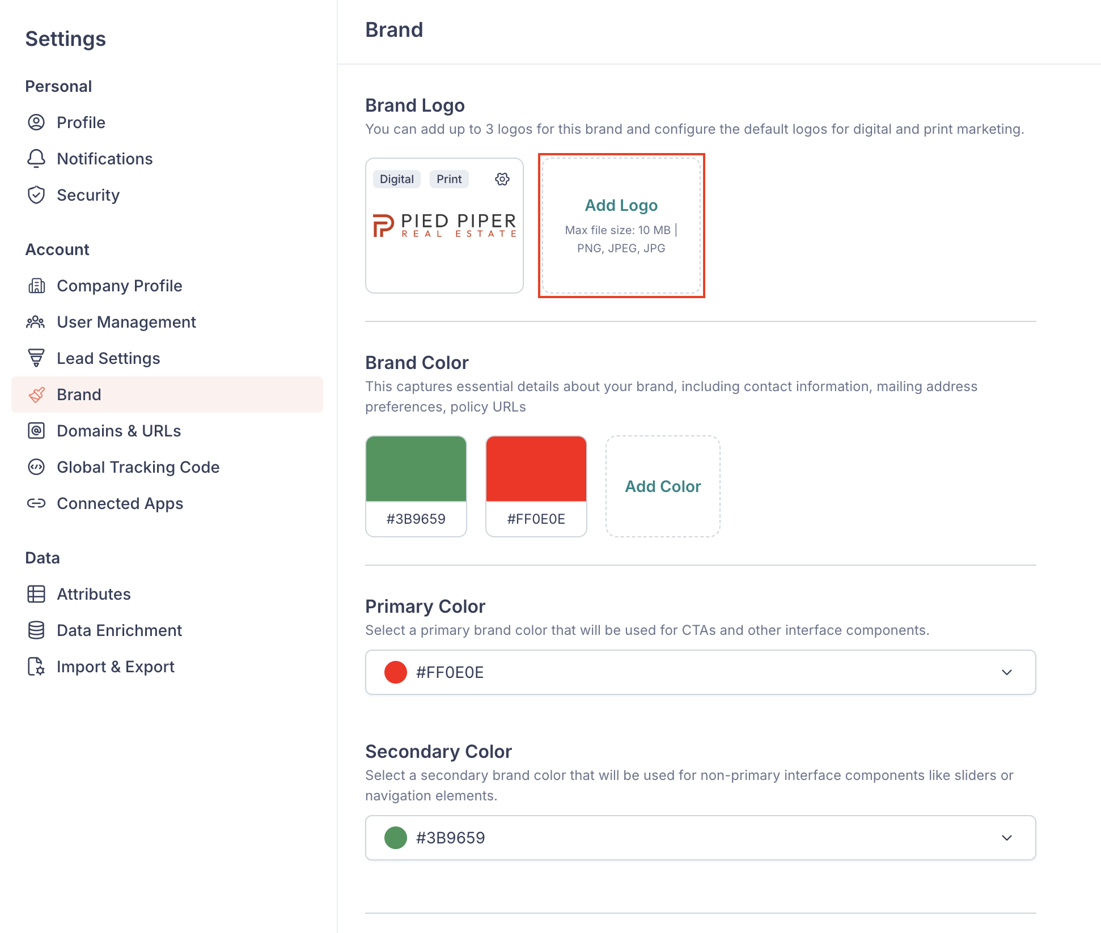Click the Add Color button

pos(663,486)
